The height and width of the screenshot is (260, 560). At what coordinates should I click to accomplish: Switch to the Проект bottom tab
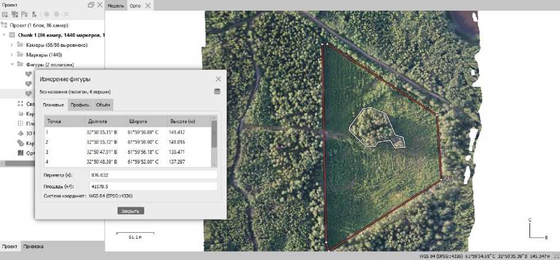coord(9,246)
